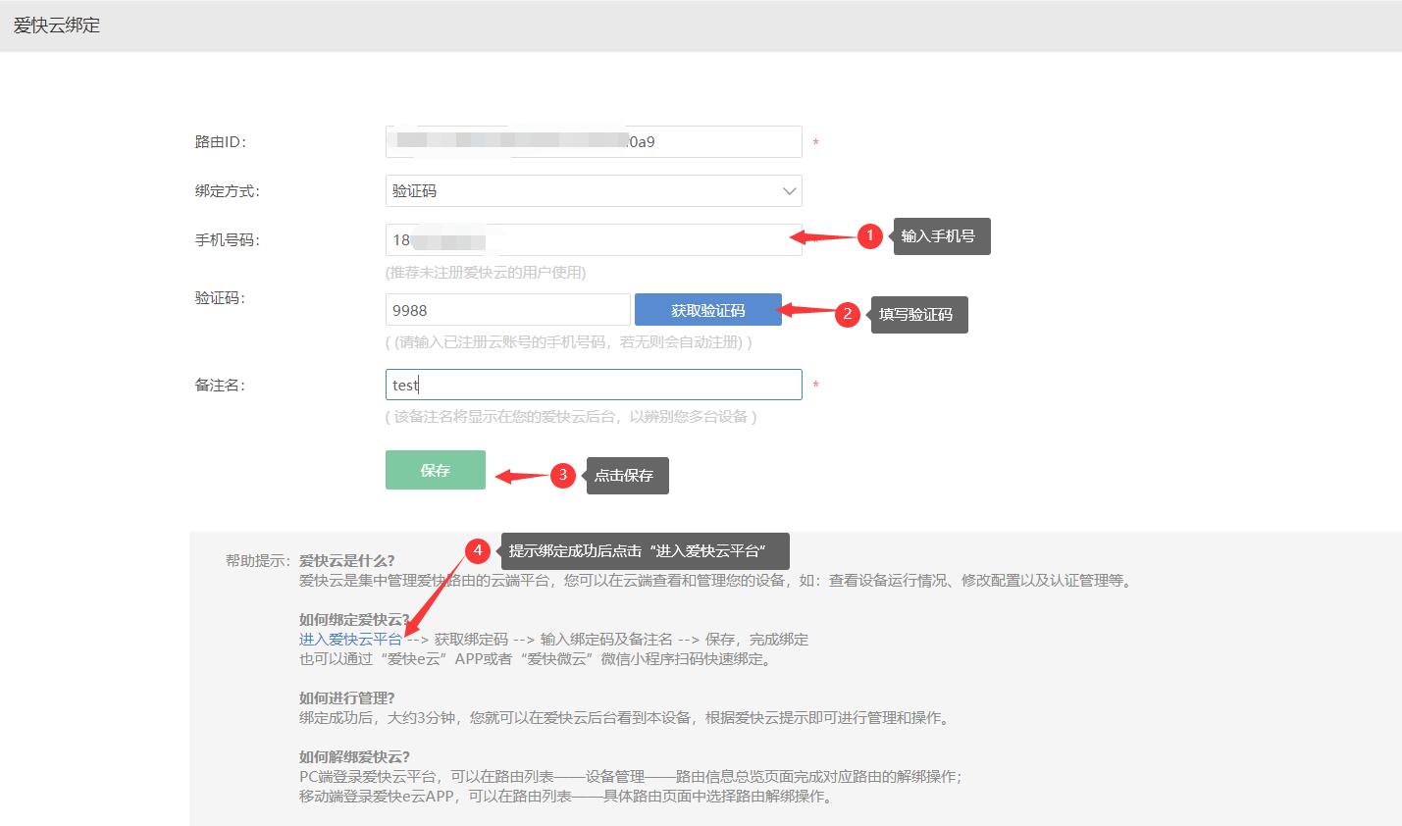Click the dropdown chevron next to 验证码
The image size is (1402, 826).
788,190
